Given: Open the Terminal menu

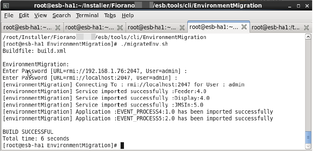Looking at the screenshot, I should (x=87, y=16).
